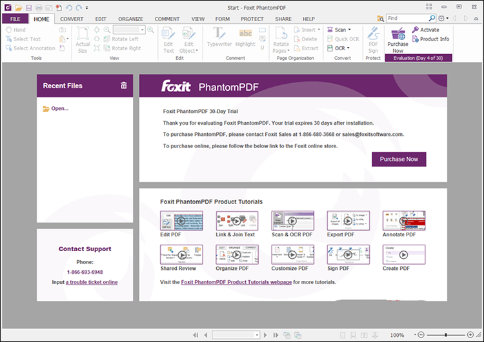
Task: Open Product Info
Action: tap(430, 39)
